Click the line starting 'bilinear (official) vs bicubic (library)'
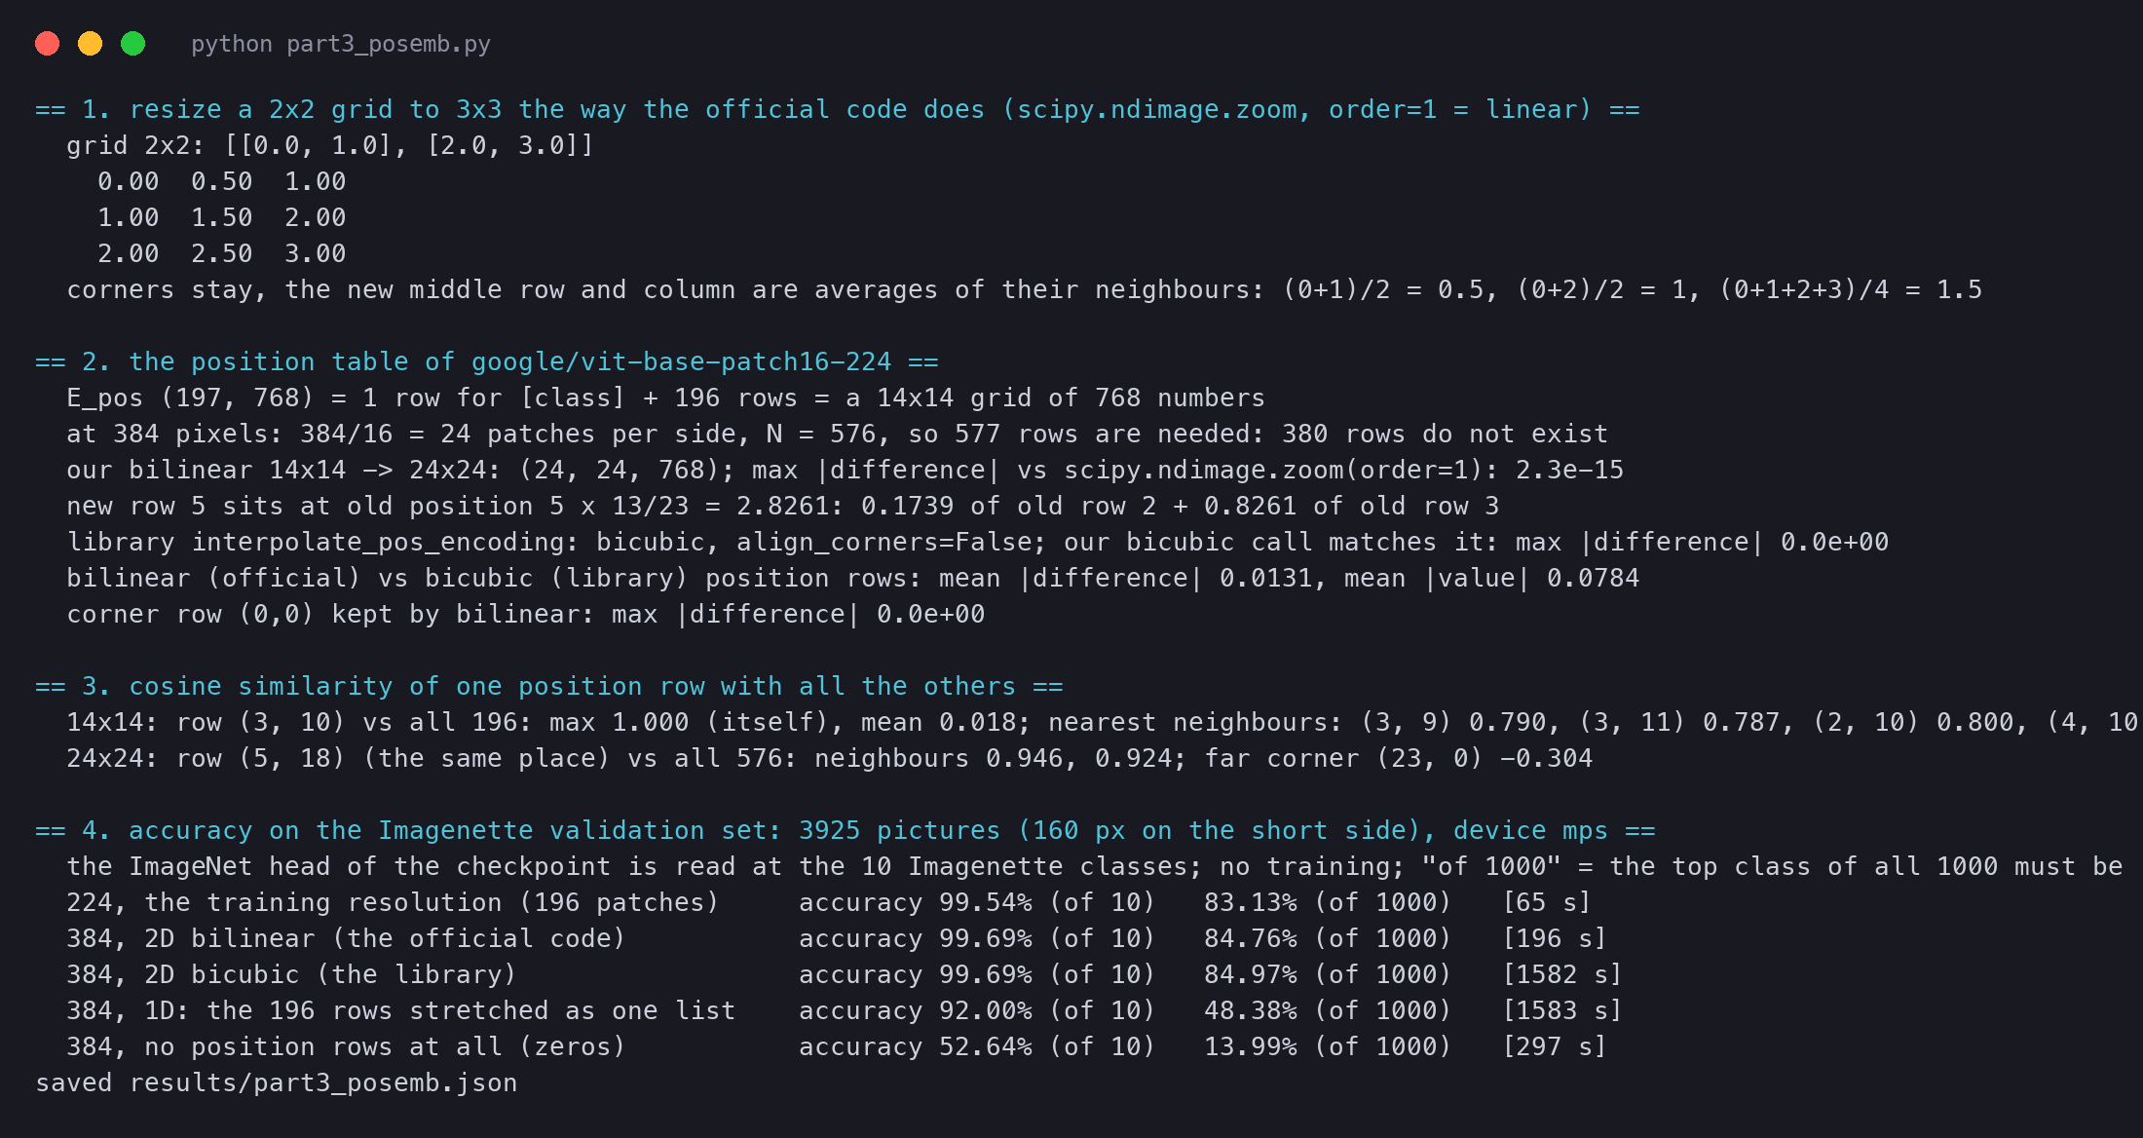This screenshot has height=1138, width=2143. 853,578
